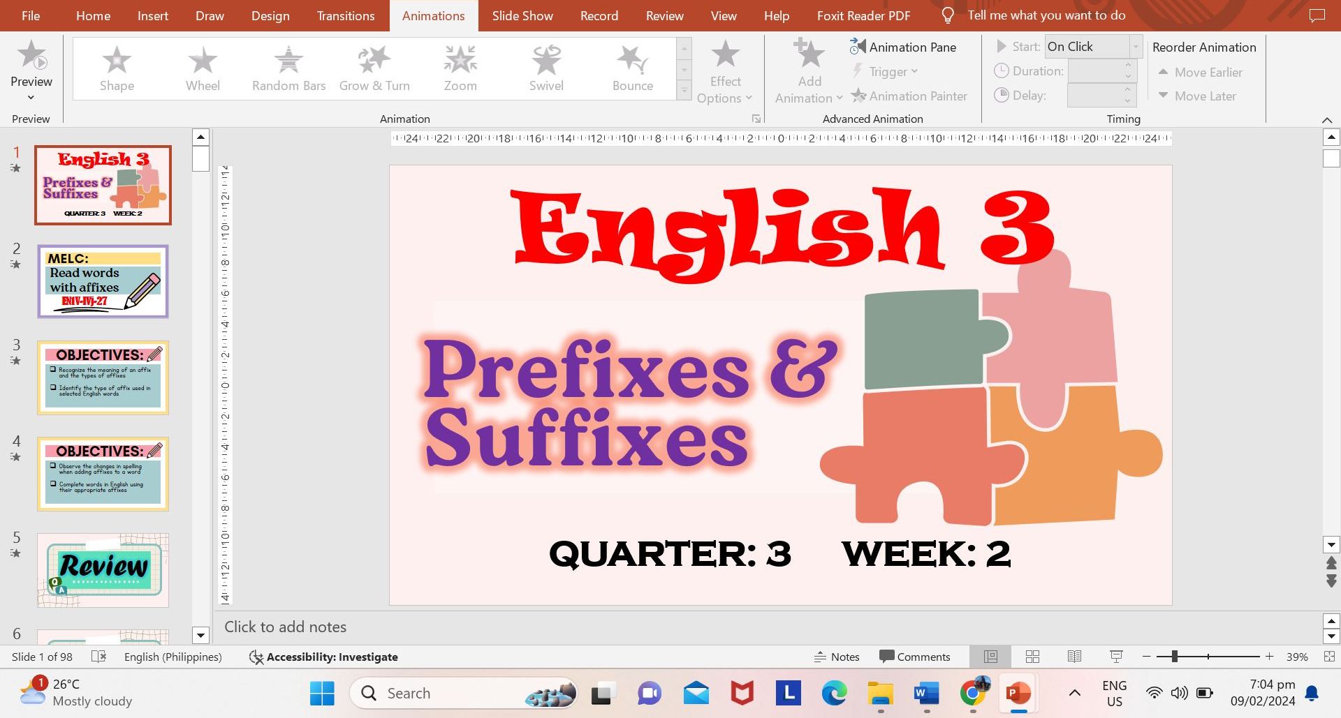Expand the animation gallery More arrow
1341x718 pixels.
pyautogui.click(x=684, y=91)
